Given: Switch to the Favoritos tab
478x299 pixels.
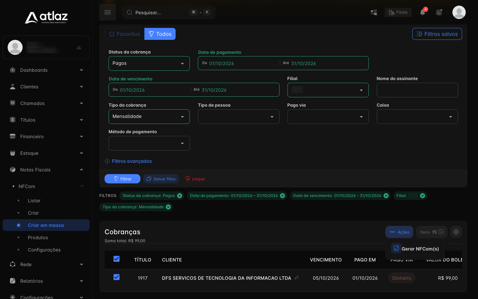Looking at the screenshot, I should click(124, 34).
